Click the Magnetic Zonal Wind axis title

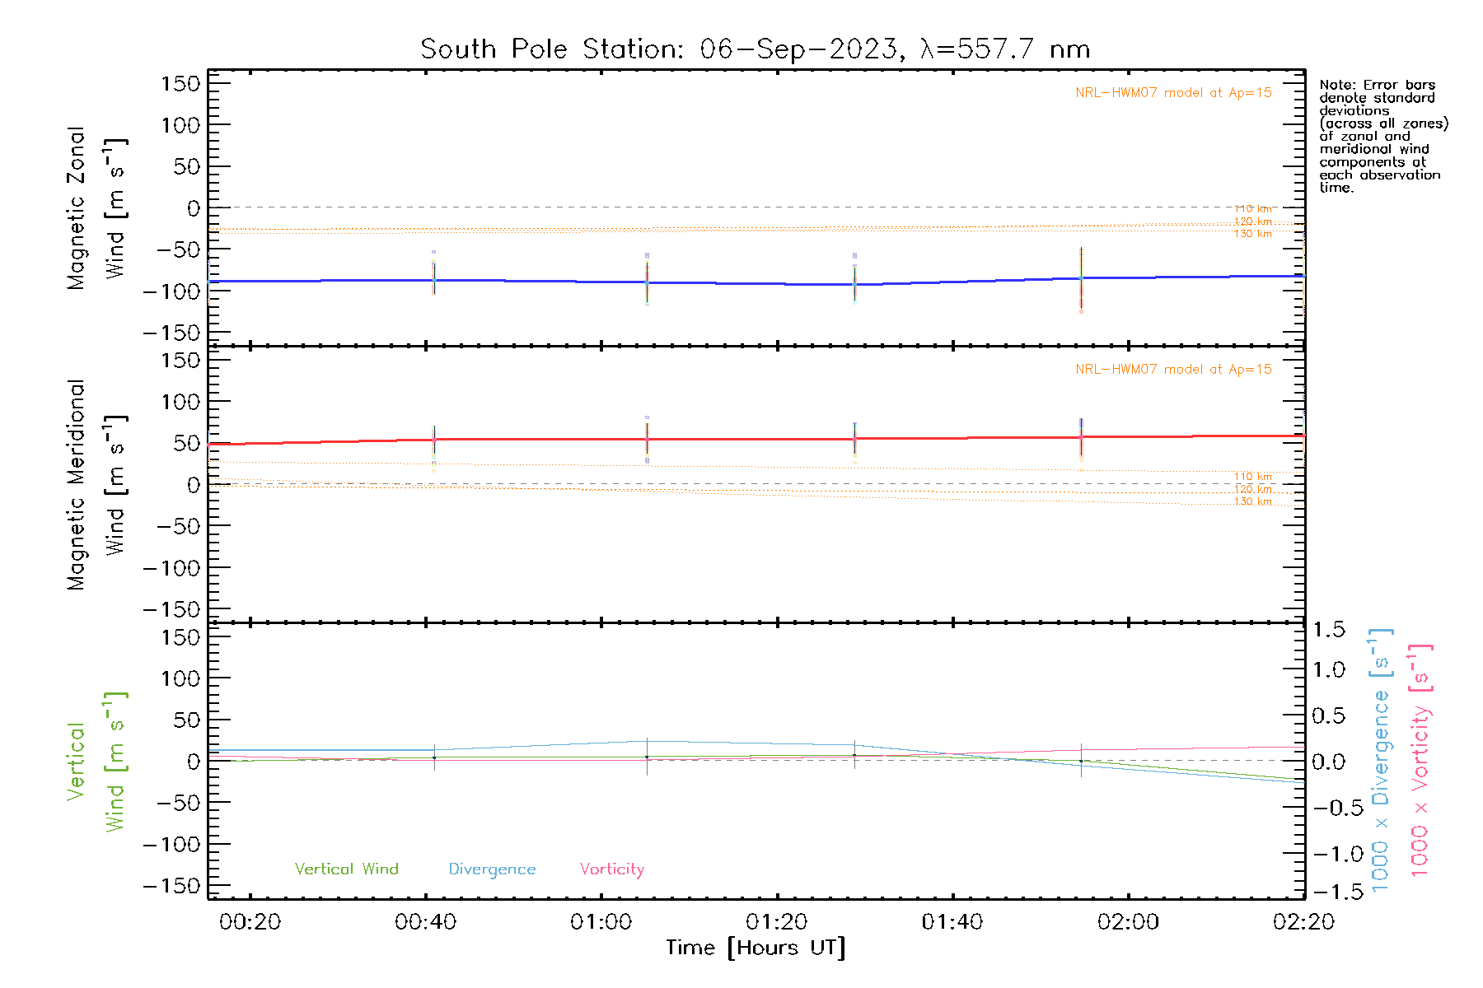click(x=96, y=208)
